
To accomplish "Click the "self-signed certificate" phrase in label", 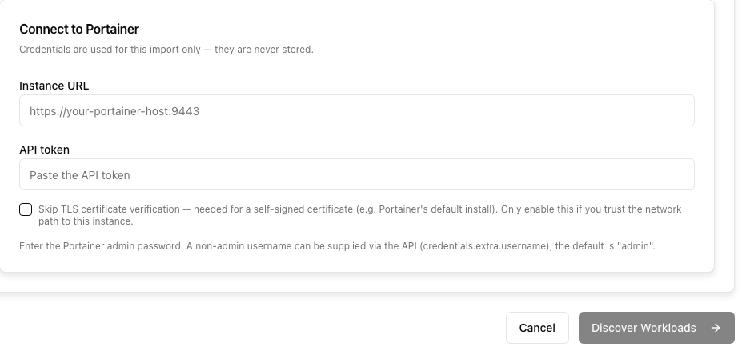I will pyautogui.click(x=303, y=209).
